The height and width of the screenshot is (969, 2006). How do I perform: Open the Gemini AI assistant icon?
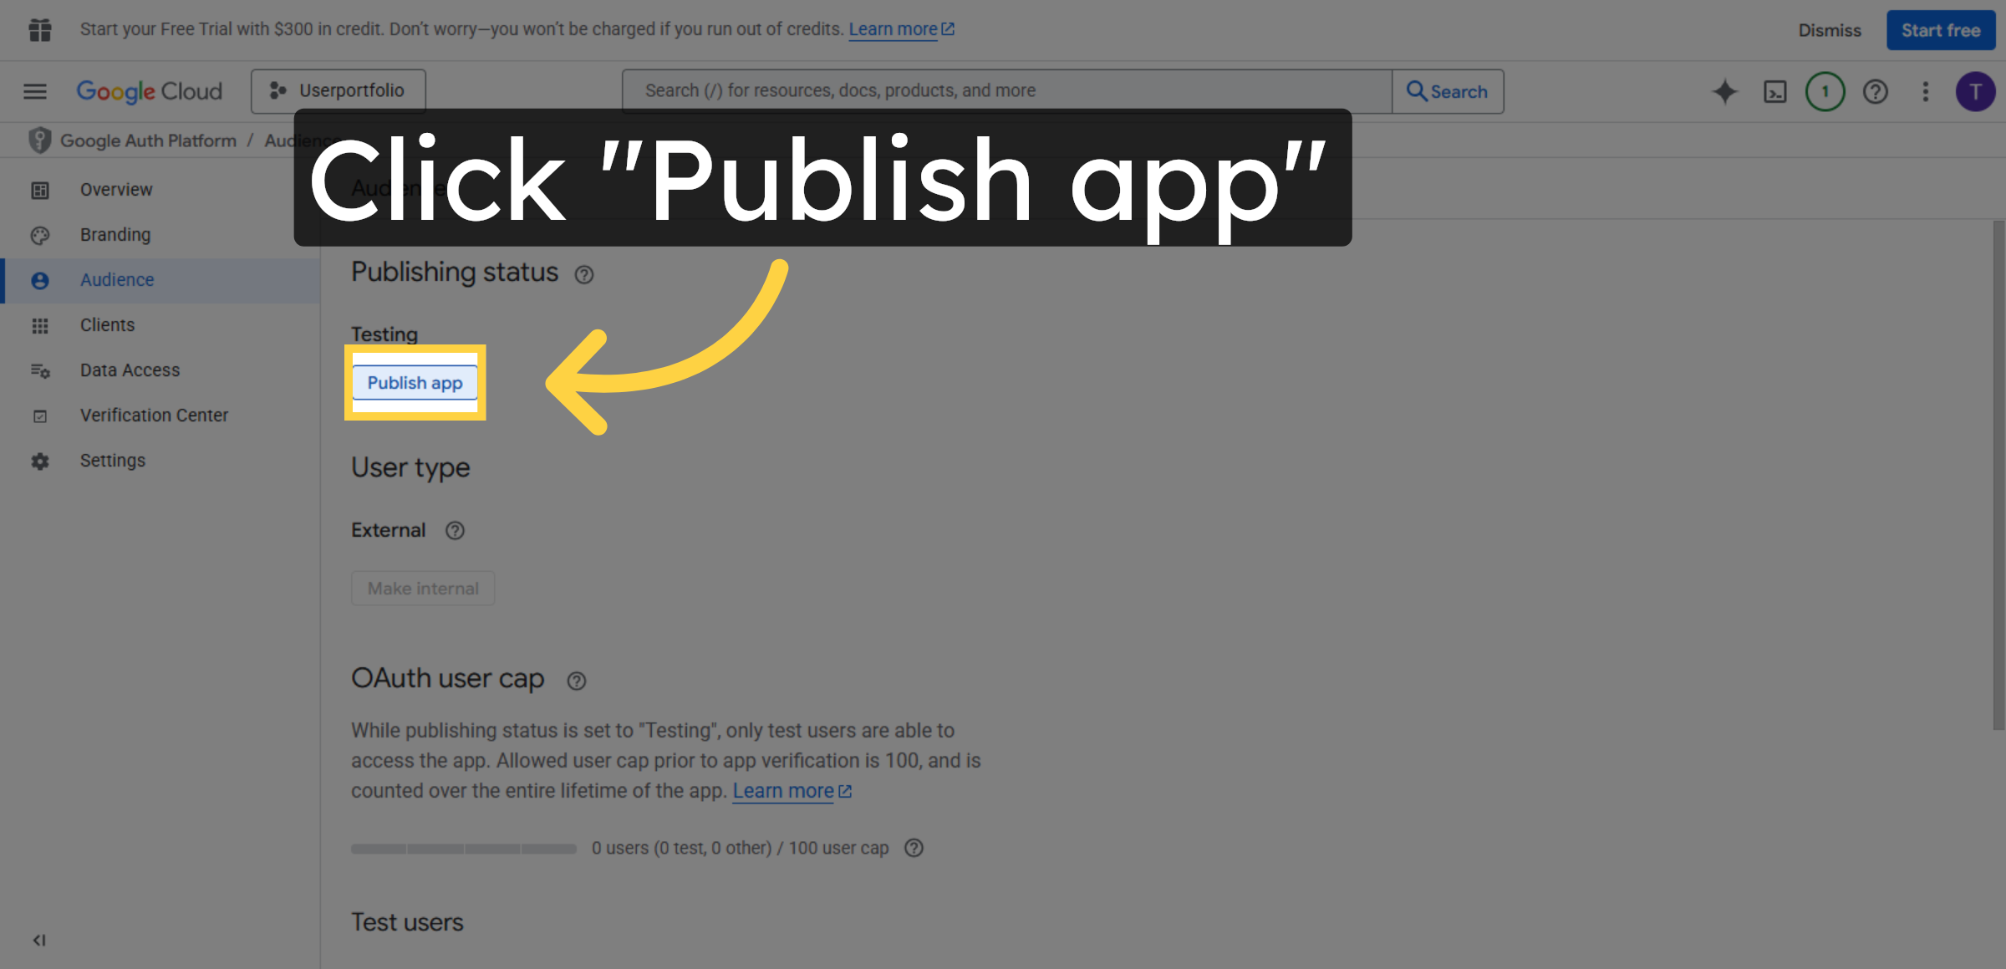tap(1724, 91)
